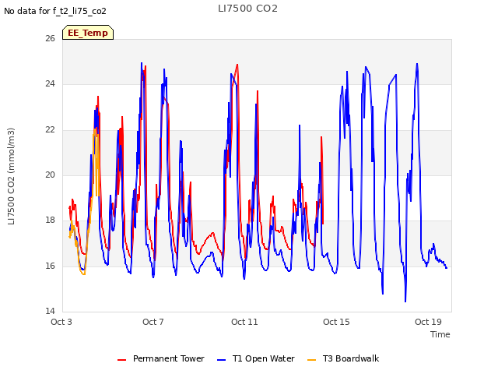Click the blue T1 Open Water legend swatch
Viewport: 498px width, 374px height.
click(x=221, y=360)
